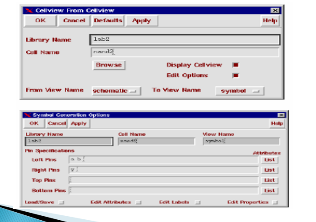Open the From View Name schematic dropdown
316x222 pixels.
(x=116, y=91)
